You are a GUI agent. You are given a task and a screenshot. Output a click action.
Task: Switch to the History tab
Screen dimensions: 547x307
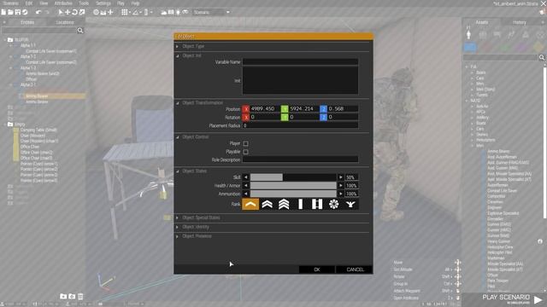click(519, 22)
